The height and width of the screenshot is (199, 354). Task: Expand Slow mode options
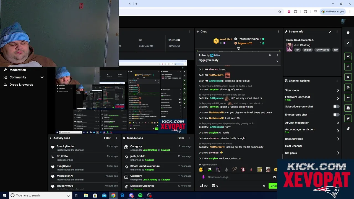click(x=338, y=90)
